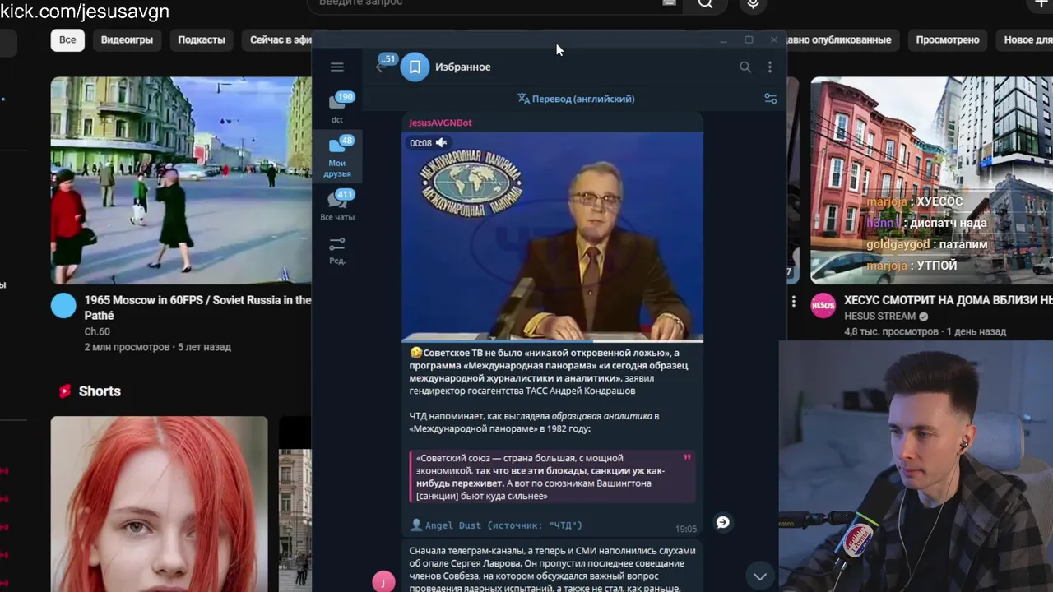This screenshot has height=592, width=1053.
Task: Open the JesusAVGNBot sender name
Action: pos(440,123)
